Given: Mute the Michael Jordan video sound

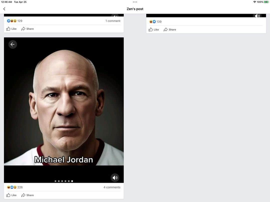Looking at the screenshot, I should coord(115,178).
